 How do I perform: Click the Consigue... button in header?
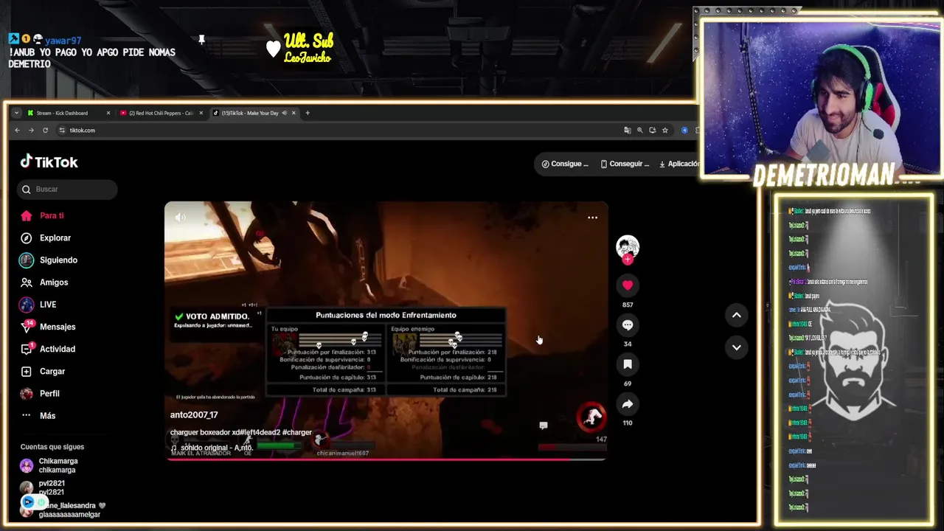coord(565,164)
